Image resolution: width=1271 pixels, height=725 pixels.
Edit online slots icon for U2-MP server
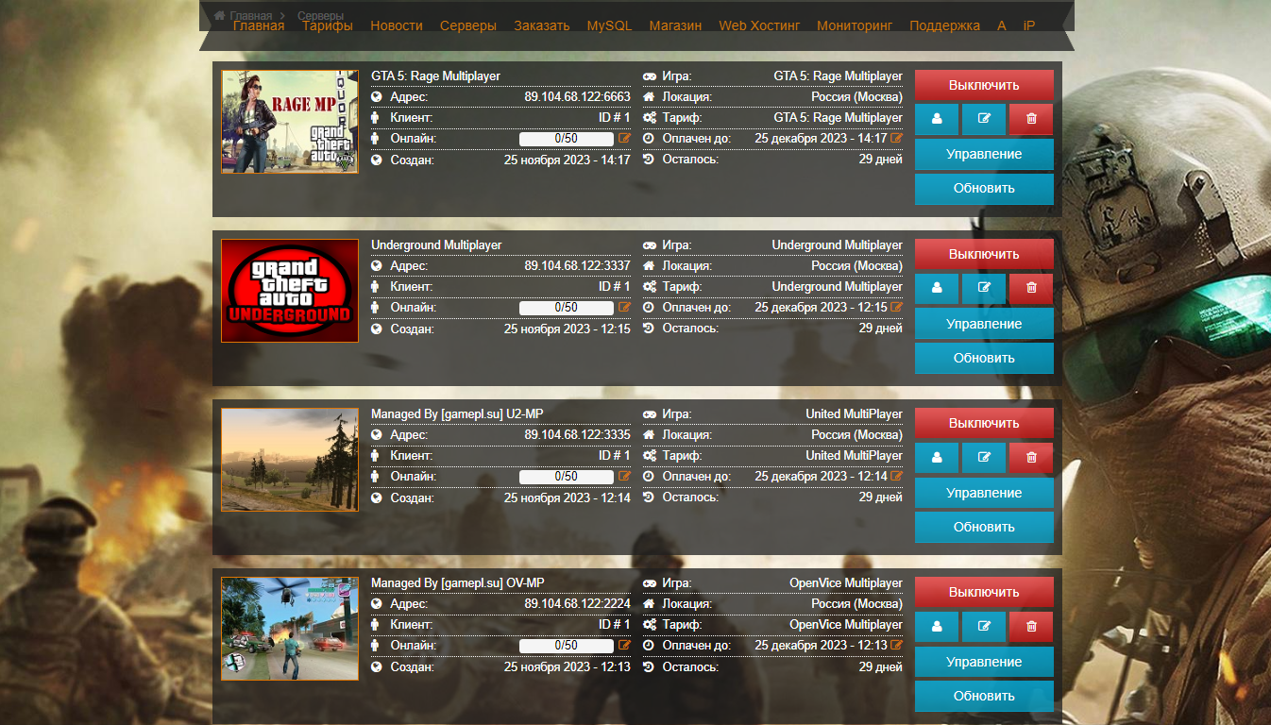pyautogui.click(x=624, y=477)
